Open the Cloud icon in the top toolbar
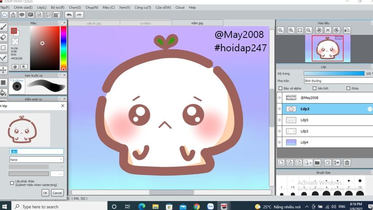Image resolution: width=373 pixels, height=210 pixels. [x=4, y=15]
